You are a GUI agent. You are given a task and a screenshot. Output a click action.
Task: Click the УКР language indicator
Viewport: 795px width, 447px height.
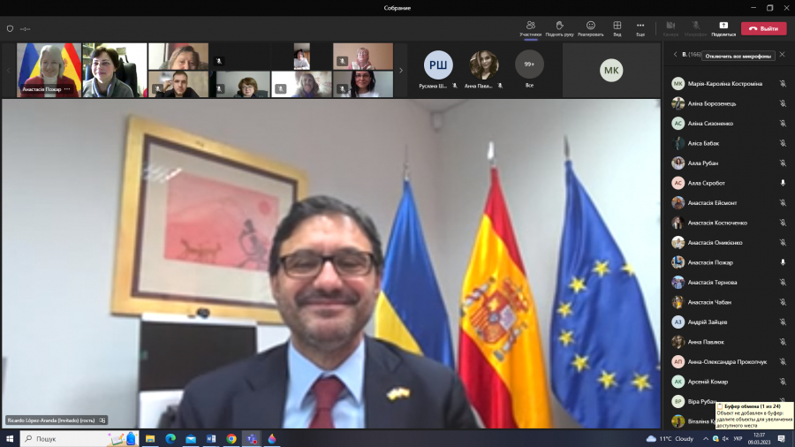[x=738, y=439]
